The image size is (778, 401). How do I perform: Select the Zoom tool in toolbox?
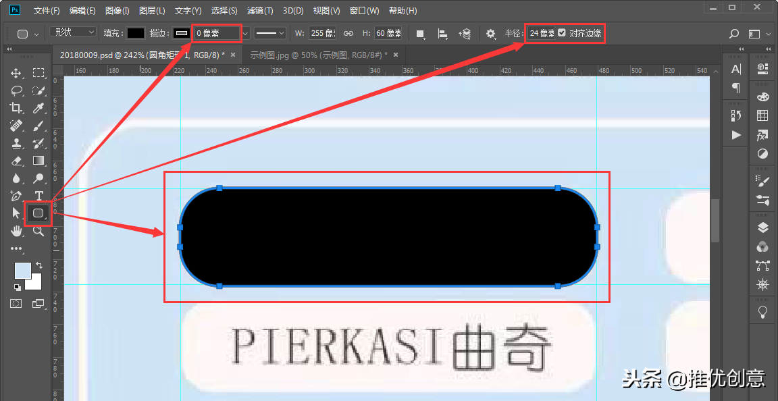pyautogui.click(x=38, y=231)
